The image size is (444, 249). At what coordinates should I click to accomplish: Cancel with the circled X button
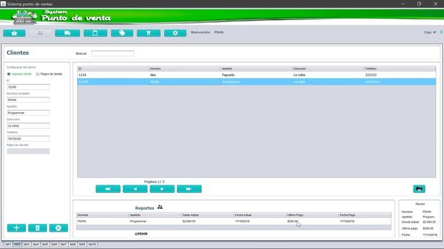coord(58,228)
